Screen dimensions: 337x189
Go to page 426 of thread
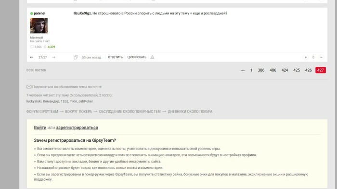(x=308, y=70)
